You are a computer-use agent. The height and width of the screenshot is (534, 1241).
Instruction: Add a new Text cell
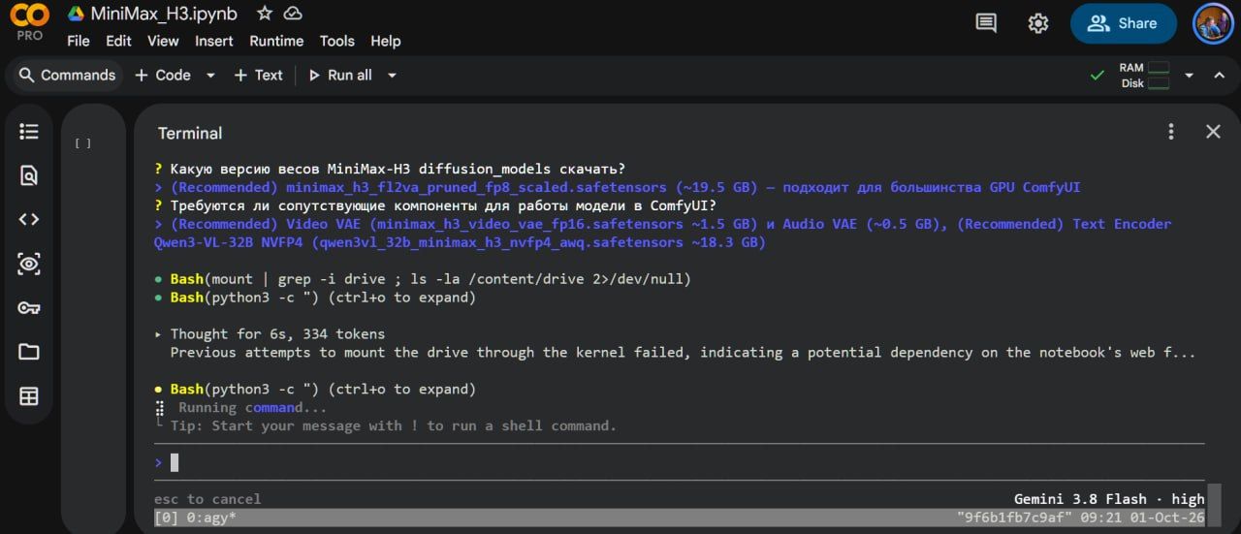click(258, 75)
